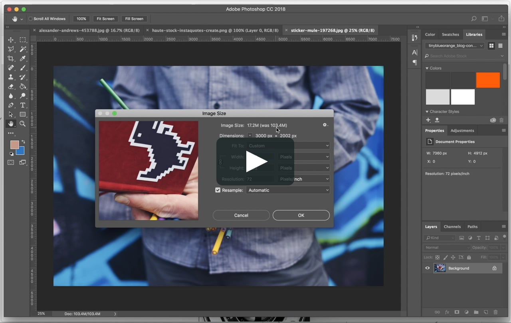Uncheck Scroll All Windows option
Image resolution: width=511 pixels, height=323 pixels.
pos(30,19)
